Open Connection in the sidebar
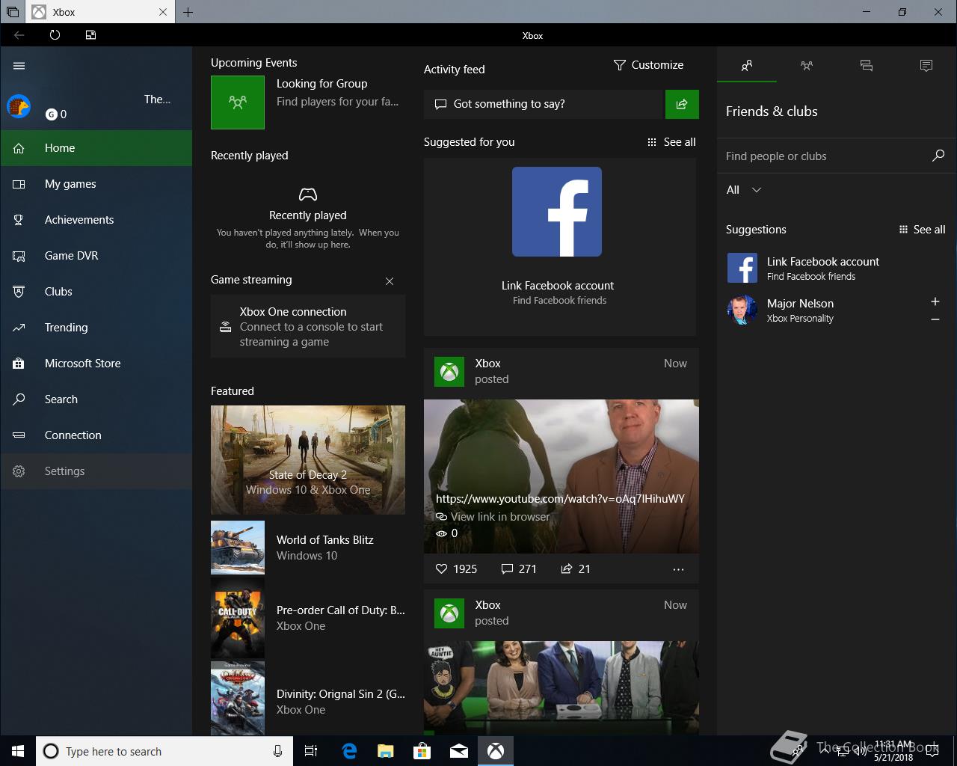Viewport: 957px width, 766px height. point(96,435)
